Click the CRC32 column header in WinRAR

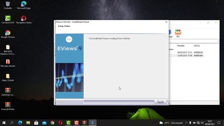pyautogui.click(x=197, y=46)
